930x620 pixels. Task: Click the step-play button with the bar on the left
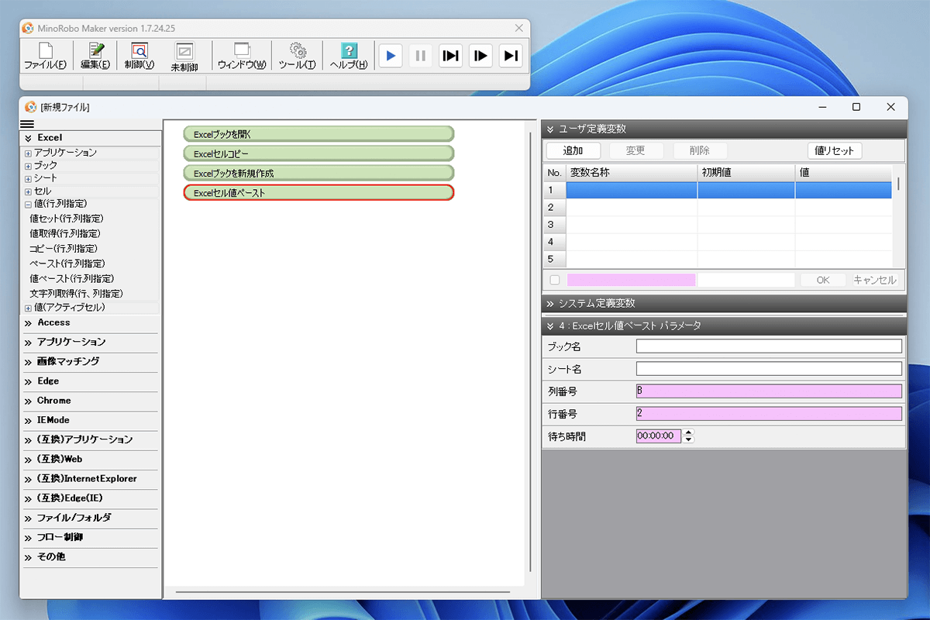click(480, 56)
